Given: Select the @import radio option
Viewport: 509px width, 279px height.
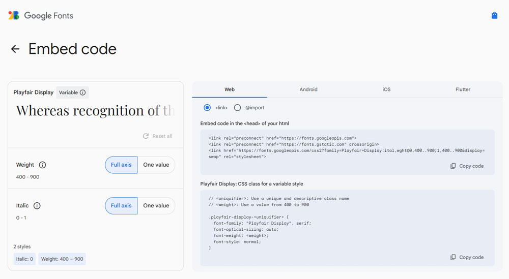Looking at the screenshot, I should pyautogui.click(x=237, y=108).
